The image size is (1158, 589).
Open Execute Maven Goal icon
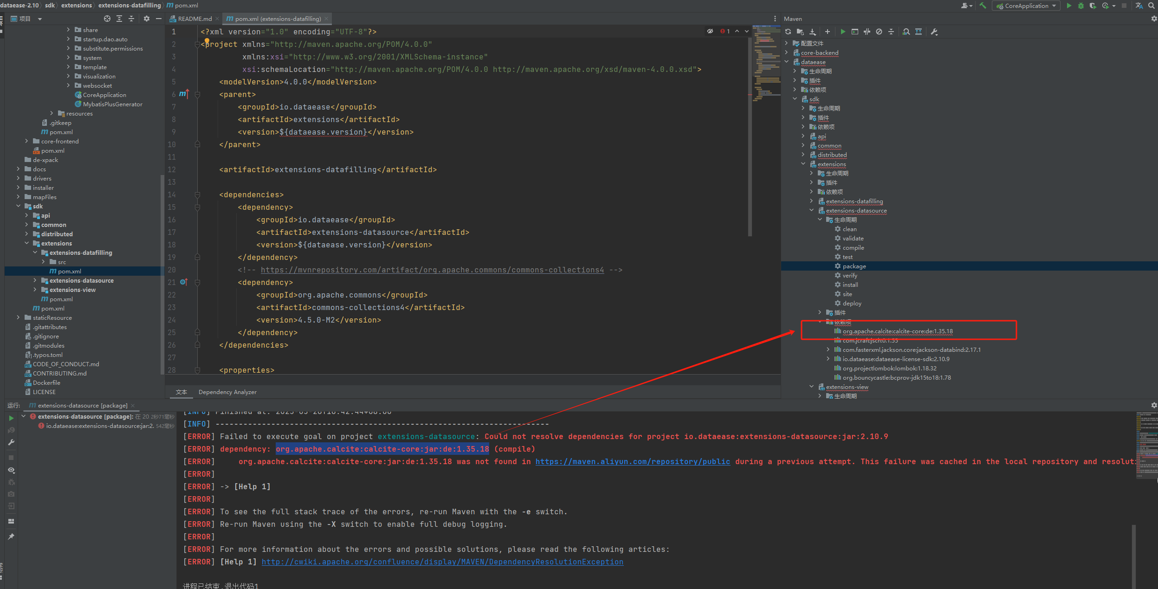855,32
